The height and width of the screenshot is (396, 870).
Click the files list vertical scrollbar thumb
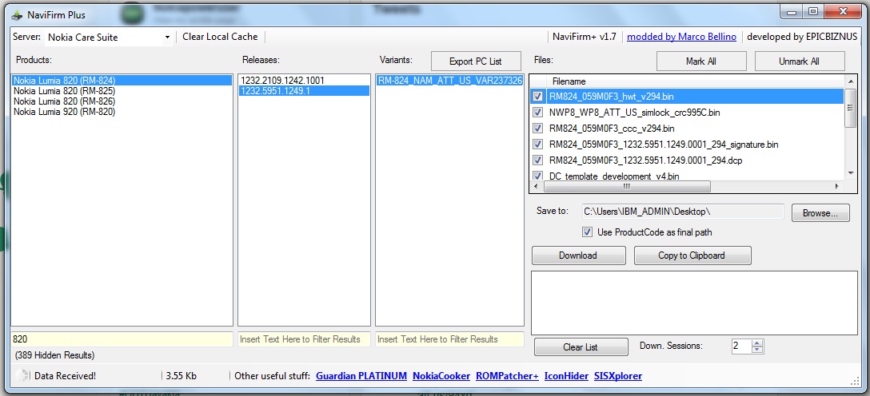pos(850,108)
